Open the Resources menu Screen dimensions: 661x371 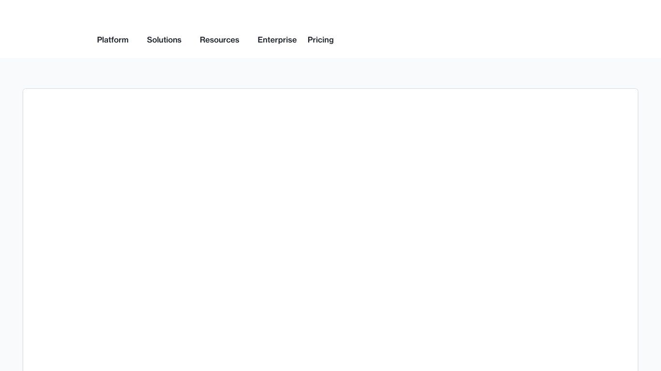click(219, 40)
